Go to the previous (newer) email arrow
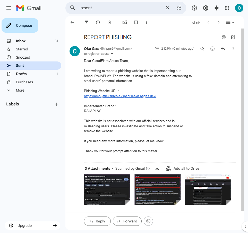 (208, 22)
